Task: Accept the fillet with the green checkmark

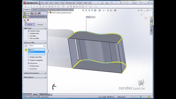Action: pos(25,20)
